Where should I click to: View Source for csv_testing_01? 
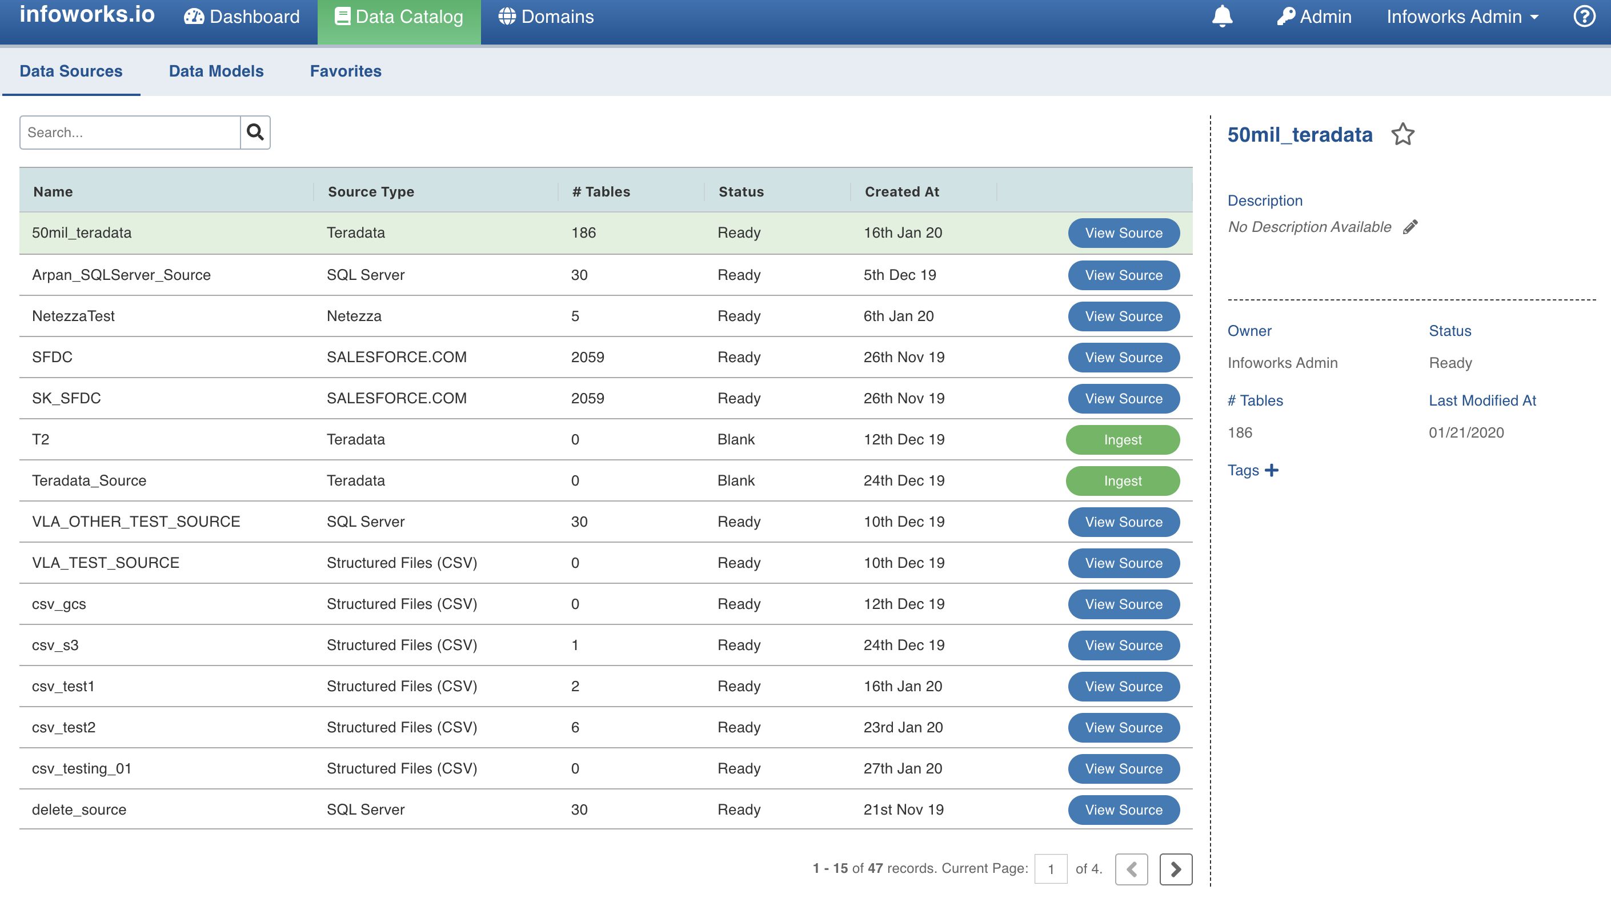pyautogui.click(x=1124, y=768)
